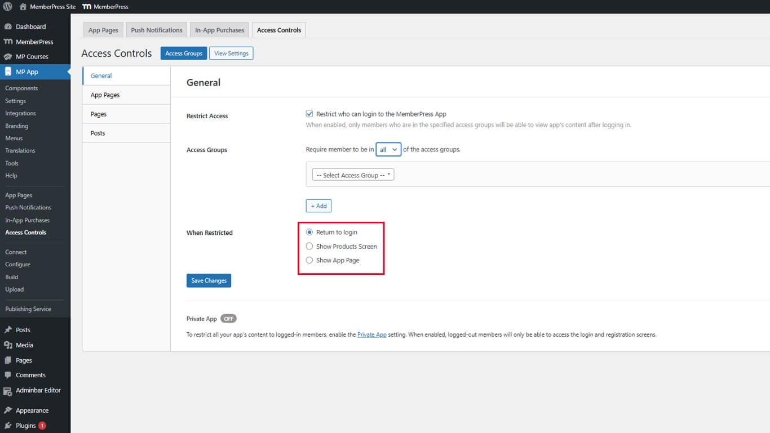Select App Pages in the settings list
This screenshot has width=770, height=433.
pos(105,95)
